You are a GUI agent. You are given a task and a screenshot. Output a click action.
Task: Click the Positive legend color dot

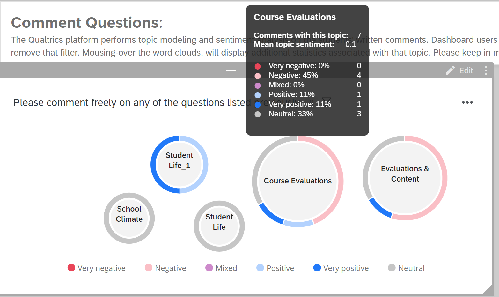(260, 268)
